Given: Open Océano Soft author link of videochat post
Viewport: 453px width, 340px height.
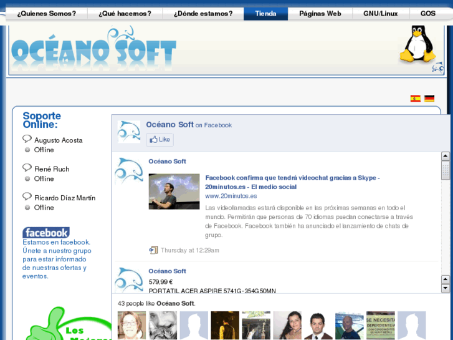Looking at the screenshot, I should pyautogui.click(x=167, y=162).
